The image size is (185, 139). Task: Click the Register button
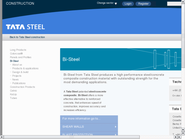(x=143, y=4)
